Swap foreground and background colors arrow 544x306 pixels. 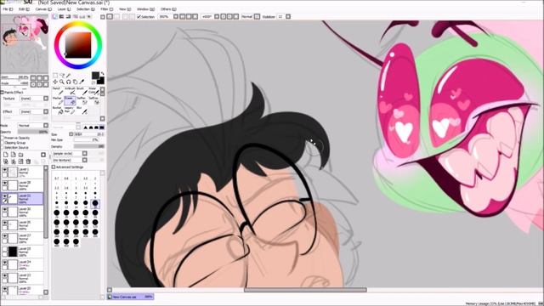pos(102,74)
